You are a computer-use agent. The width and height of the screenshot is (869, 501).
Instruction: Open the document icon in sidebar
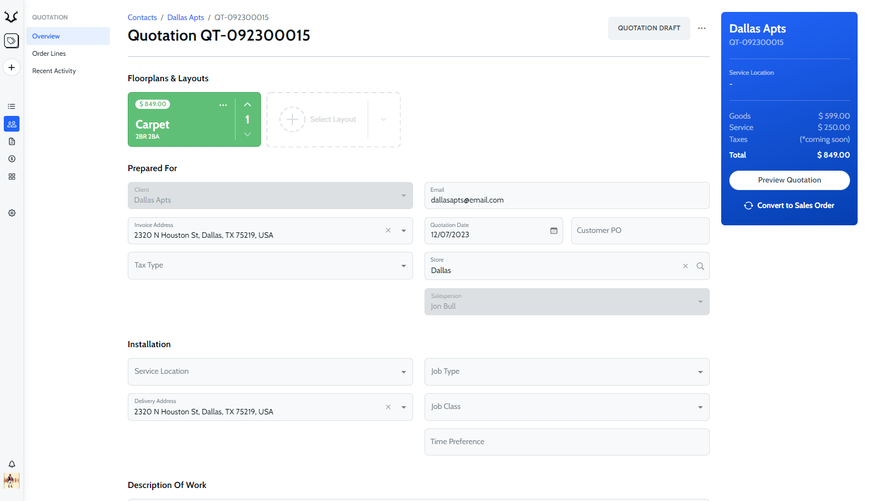tap(12, 141)
